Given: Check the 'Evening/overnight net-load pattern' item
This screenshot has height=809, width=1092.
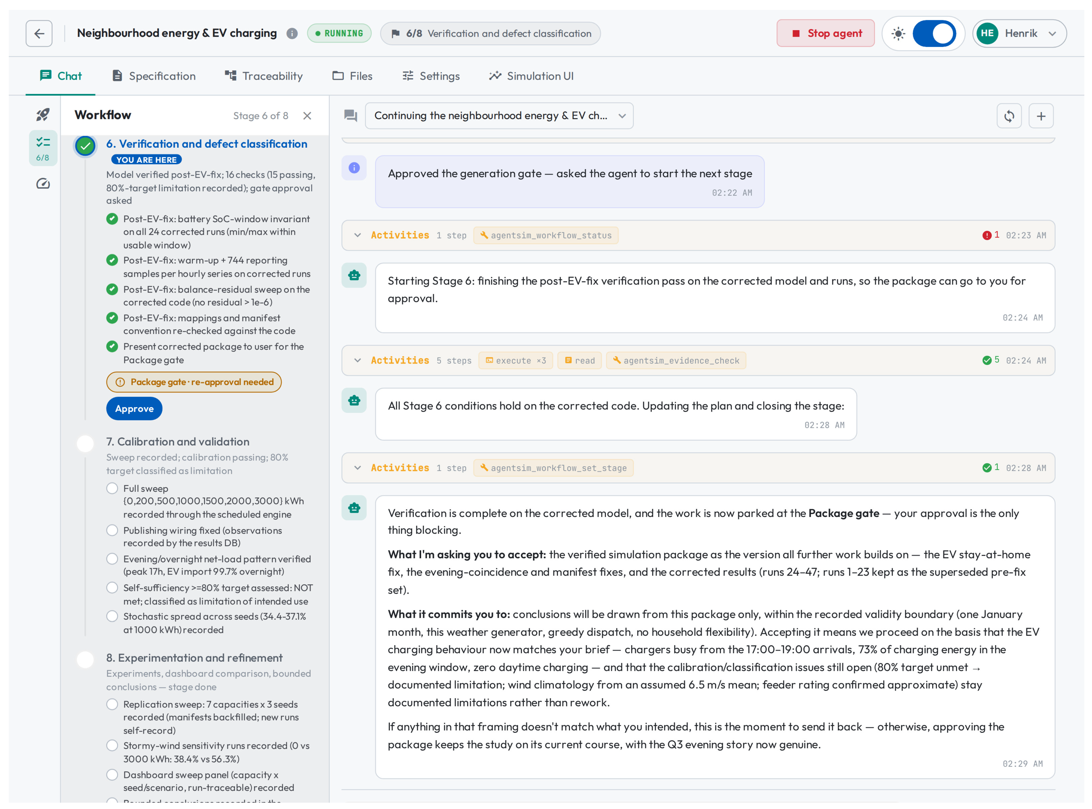Looking at the screenshot, I should tap(112, 559).
